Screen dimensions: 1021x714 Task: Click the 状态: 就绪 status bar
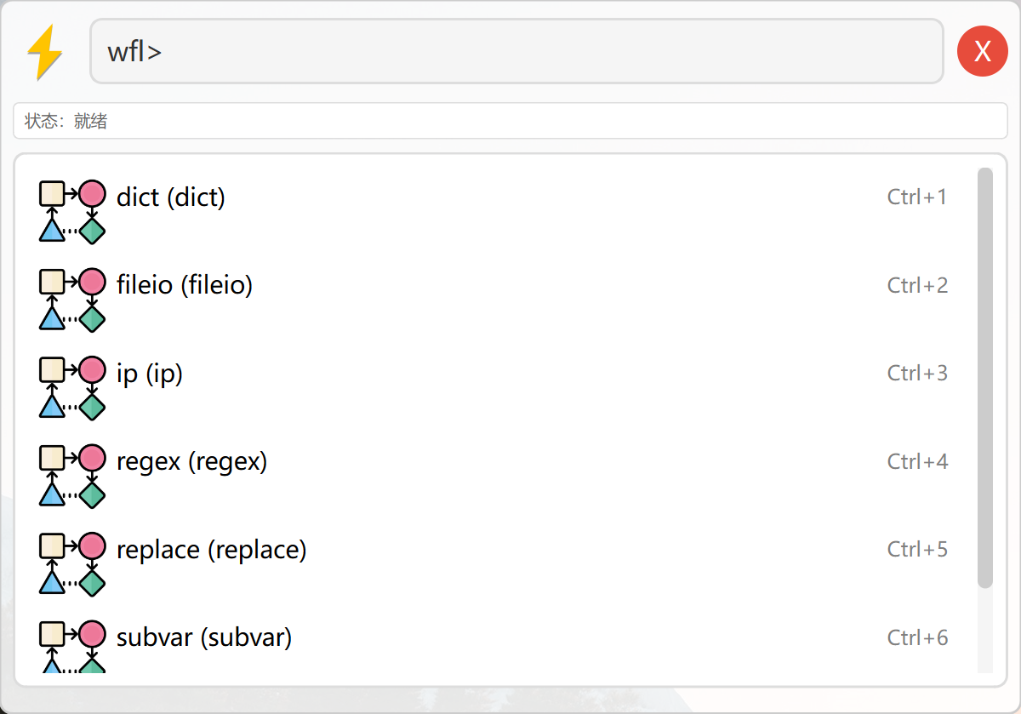click(x=510, y=121)
